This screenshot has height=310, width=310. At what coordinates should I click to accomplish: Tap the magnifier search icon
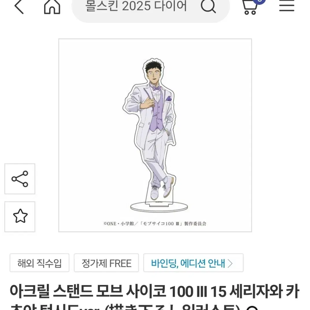[208, 7]
